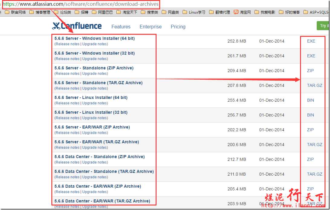
Task: Download EXE for Windows Installer (64 bit)
Action: click(x=311, y=41)
